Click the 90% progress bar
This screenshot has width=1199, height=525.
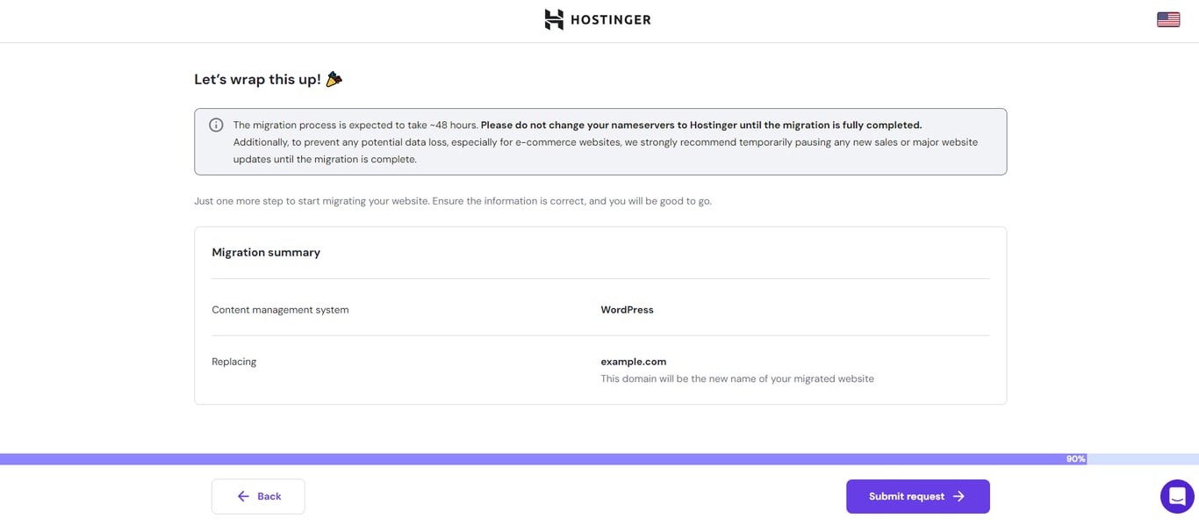pos(1074,458)
